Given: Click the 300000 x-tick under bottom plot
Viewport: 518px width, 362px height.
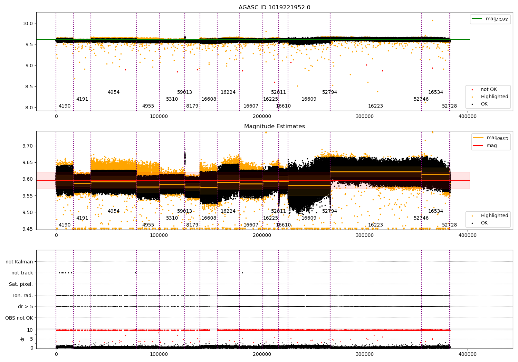Looking at the screenshot, I should (365, 354).
